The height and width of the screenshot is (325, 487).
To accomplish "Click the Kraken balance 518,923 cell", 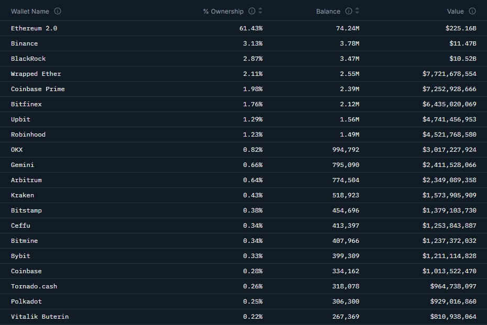I will coord(346,195).
